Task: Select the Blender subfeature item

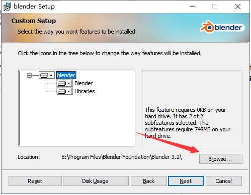Action: pyautogui.click(x=83, y=83)
